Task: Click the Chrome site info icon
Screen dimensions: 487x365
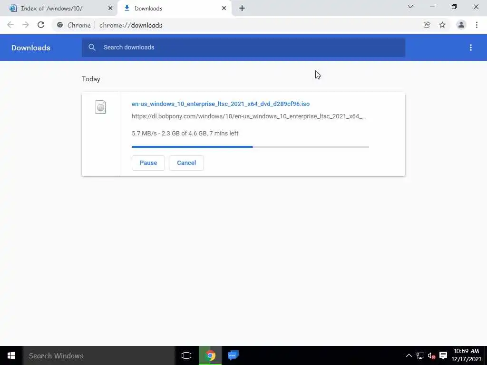Action: tap(60, 25)
